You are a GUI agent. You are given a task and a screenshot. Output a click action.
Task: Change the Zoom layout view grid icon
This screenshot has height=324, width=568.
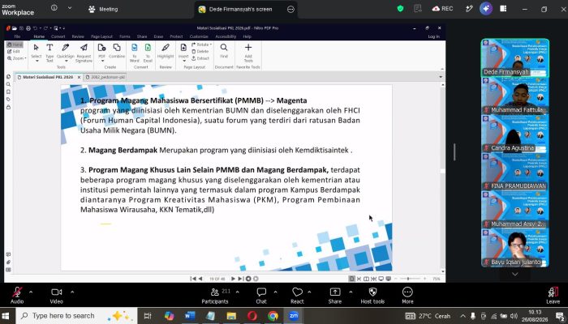point(503,9)
